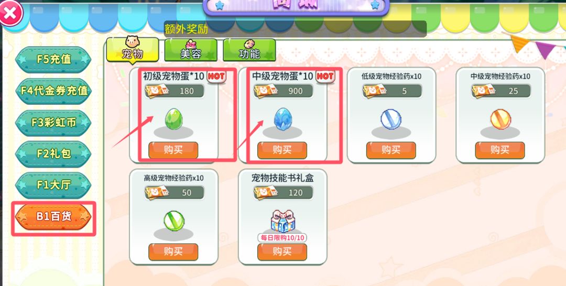Select the green high-level pet EXP pill
The height and width of the screenshot is (286, 566).
tap(173, 221)
